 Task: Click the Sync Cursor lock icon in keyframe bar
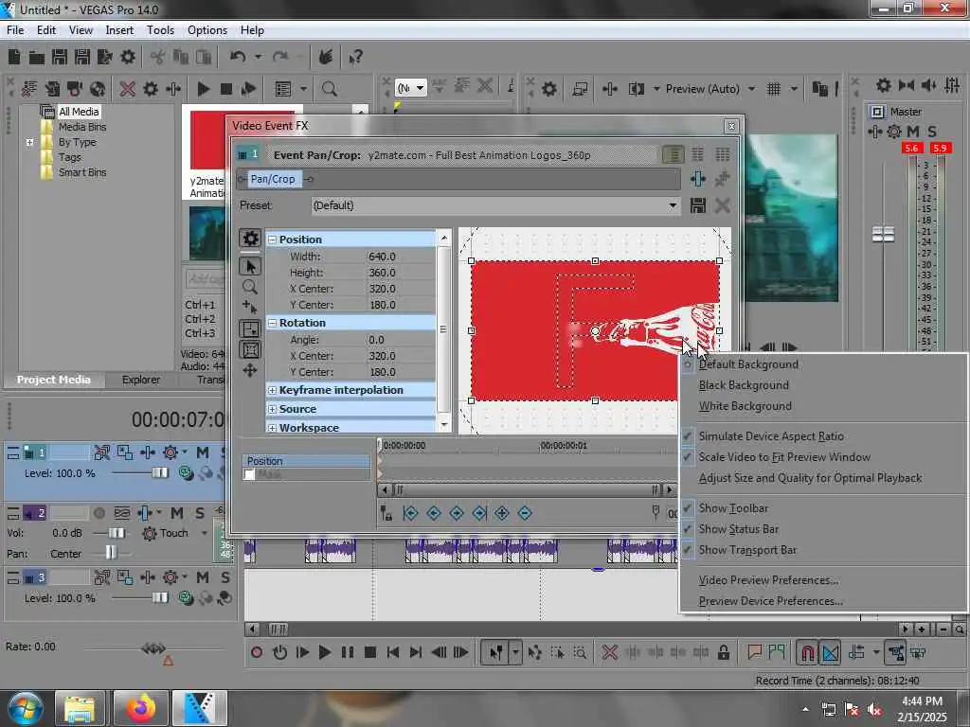(386, 513)
